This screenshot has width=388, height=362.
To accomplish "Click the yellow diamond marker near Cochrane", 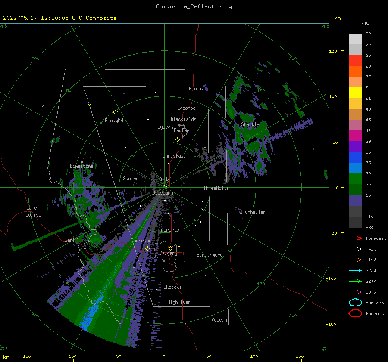I will pyautogui.click(x=147, y=248).
